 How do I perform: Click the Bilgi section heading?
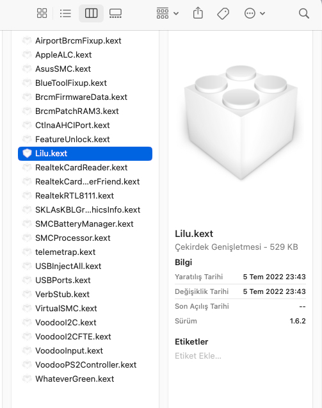(183, 262)
